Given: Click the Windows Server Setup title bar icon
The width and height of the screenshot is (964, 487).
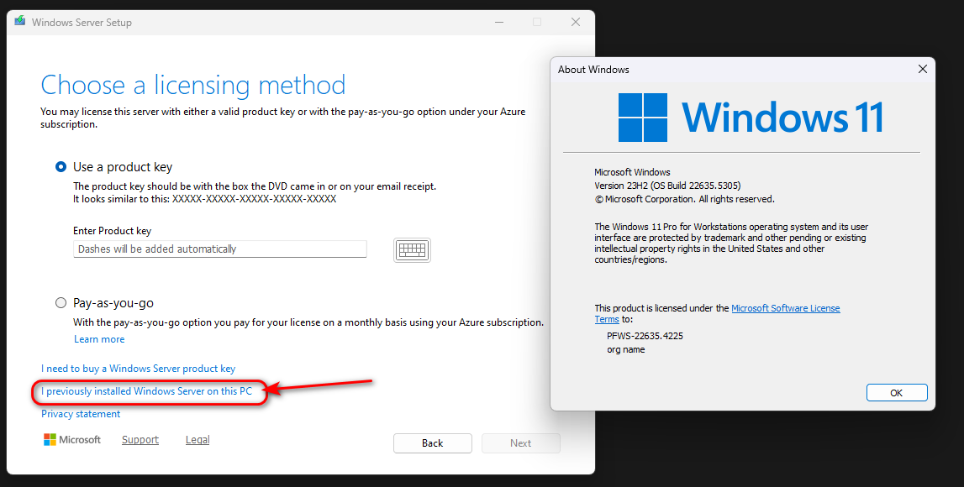Looking at the screenshot, I should (20, 22).
